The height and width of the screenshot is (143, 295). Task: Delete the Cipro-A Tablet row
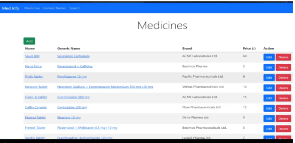pyautogui.click(x=283, y=98)
